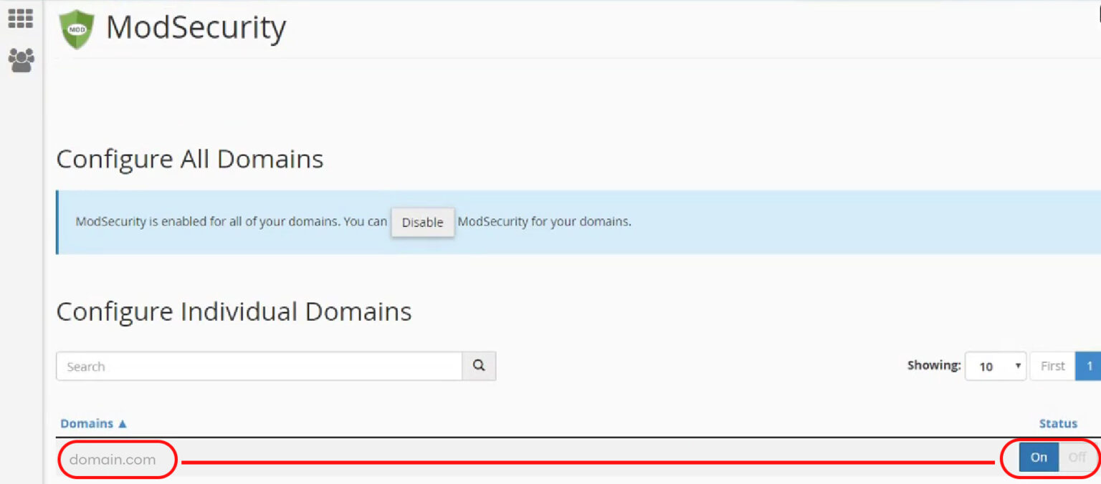
Task: Click the magnifier search button
Action: [479, 366]
